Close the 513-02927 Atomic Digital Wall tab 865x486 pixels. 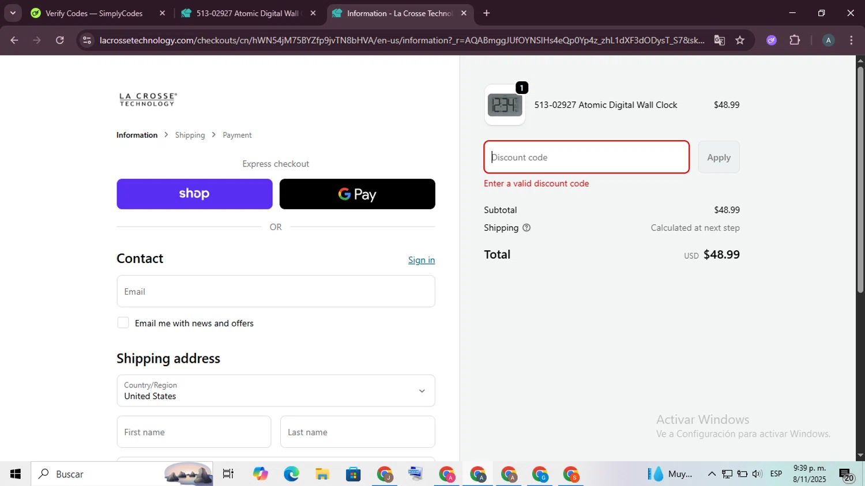[x=313, y=13]
